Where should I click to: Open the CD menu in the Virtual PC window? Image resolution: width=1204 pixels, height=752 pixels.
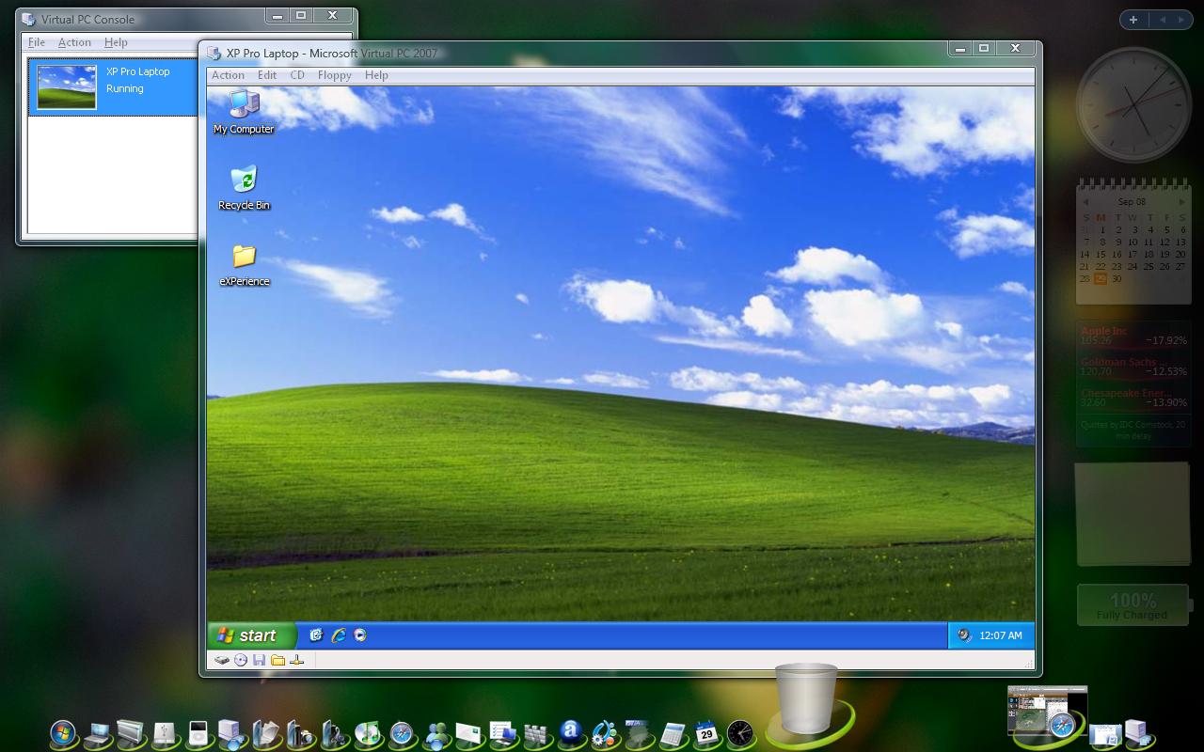coord(296,75)
